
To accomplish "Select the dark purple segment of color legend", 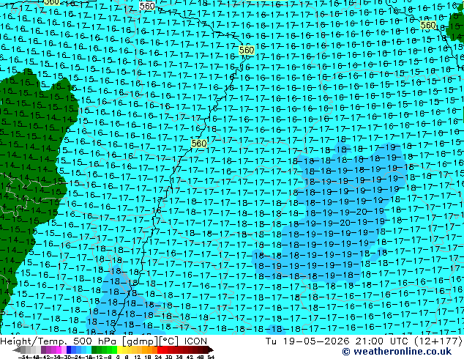I will [x=43, y=350].
